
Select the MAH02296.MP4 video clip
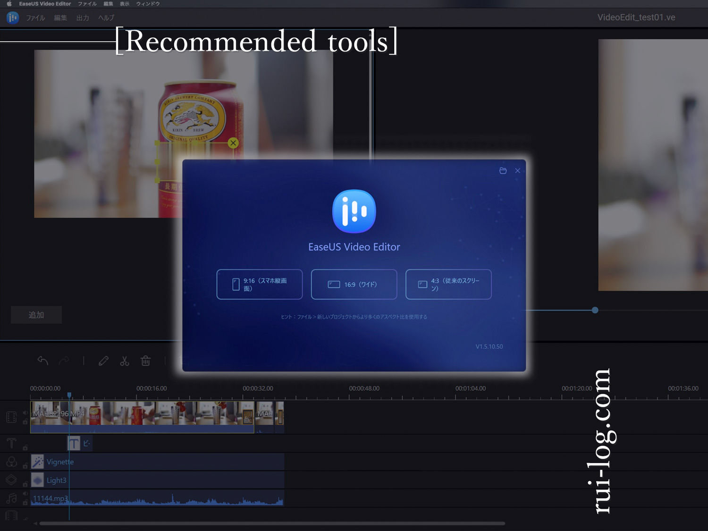coord(142,417)
